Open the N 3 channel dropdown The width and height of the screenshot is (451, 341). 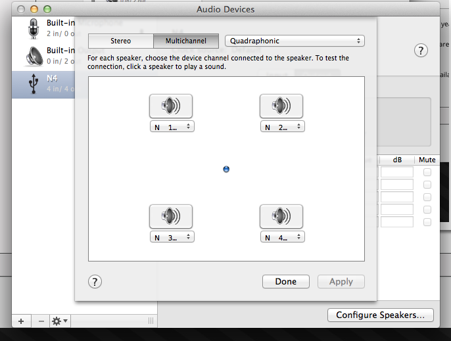click(x=172, y=237)
